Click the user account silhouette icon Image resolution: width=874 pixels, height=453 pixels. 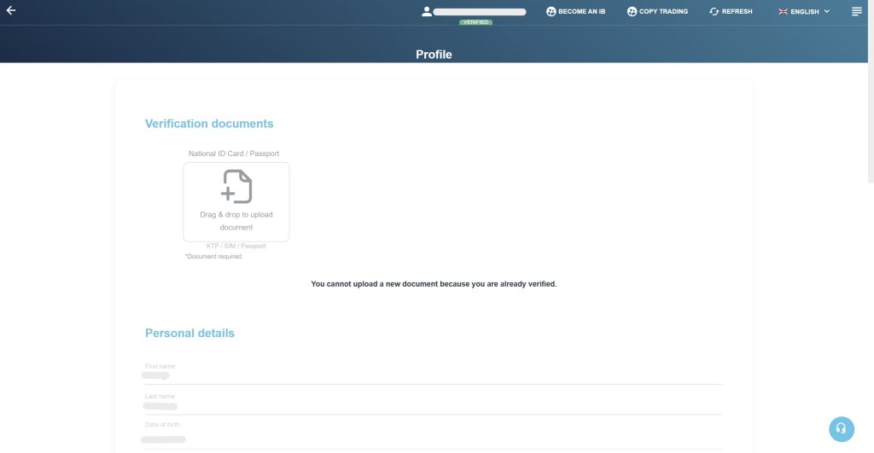[x=427, y=11]
